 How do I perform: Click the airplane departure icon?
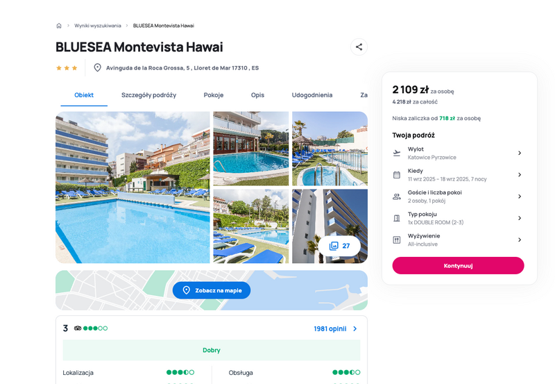pos(397,153)
